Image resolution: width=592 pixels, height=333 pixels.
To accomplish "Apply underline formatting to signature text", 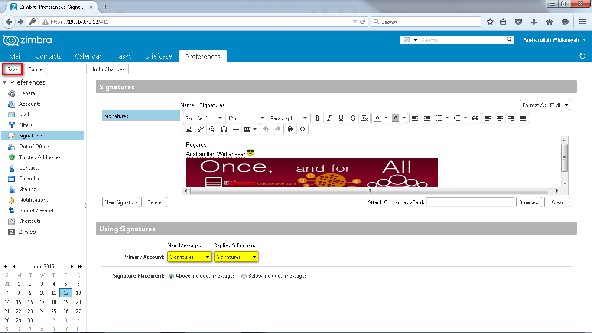I will [341, 118].
